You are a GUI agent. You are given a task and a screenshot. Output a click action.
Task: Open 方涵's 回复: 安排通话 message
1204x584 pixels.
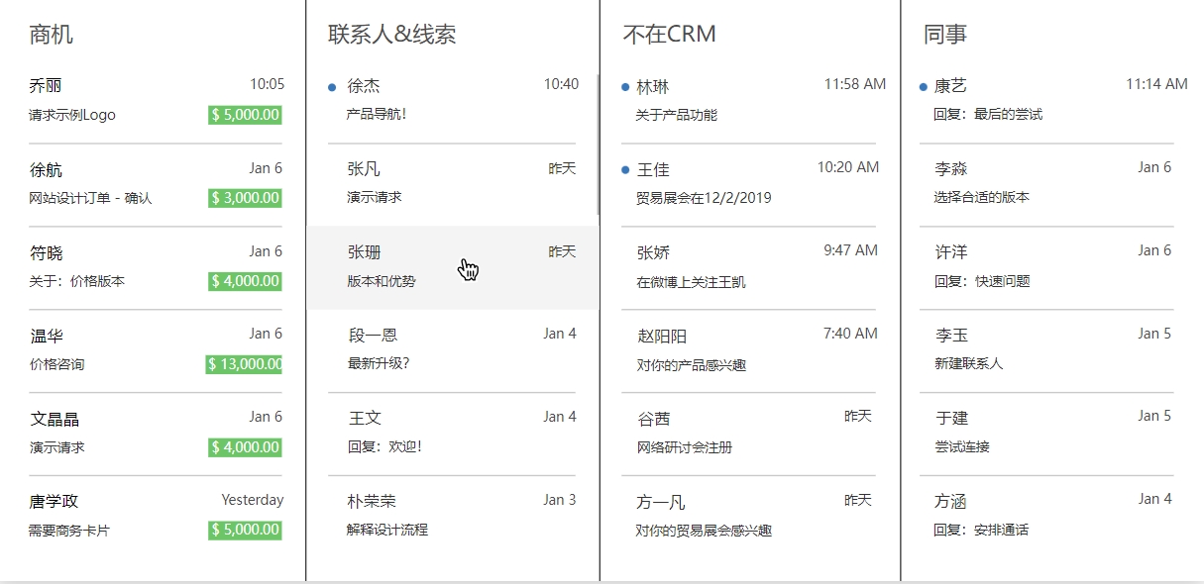click(x=1040, y=515)
